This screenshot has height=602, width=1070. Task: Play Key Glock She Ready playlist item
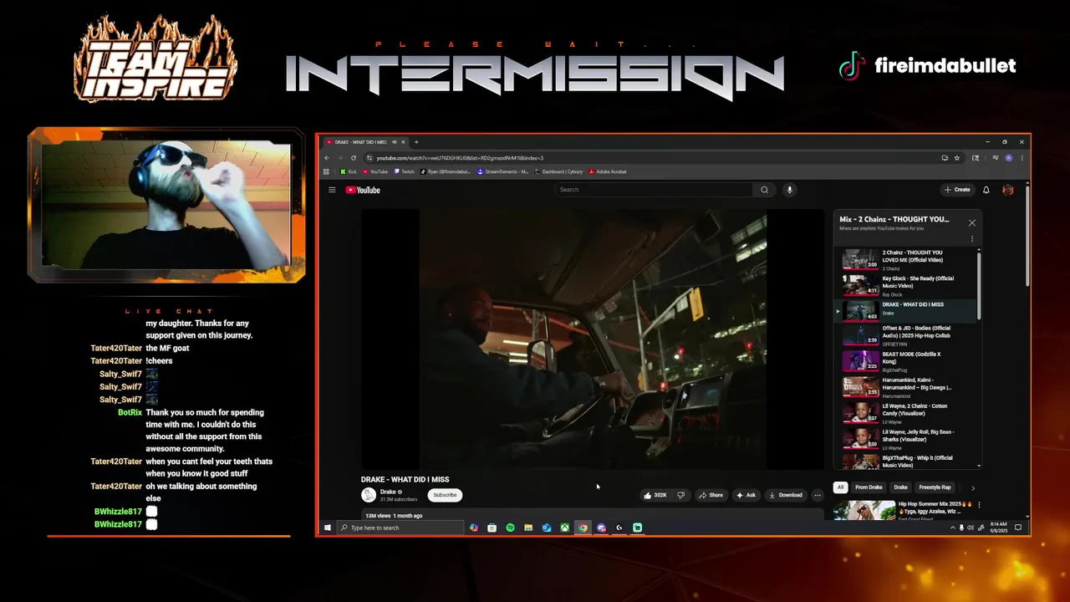pos(906,285)
